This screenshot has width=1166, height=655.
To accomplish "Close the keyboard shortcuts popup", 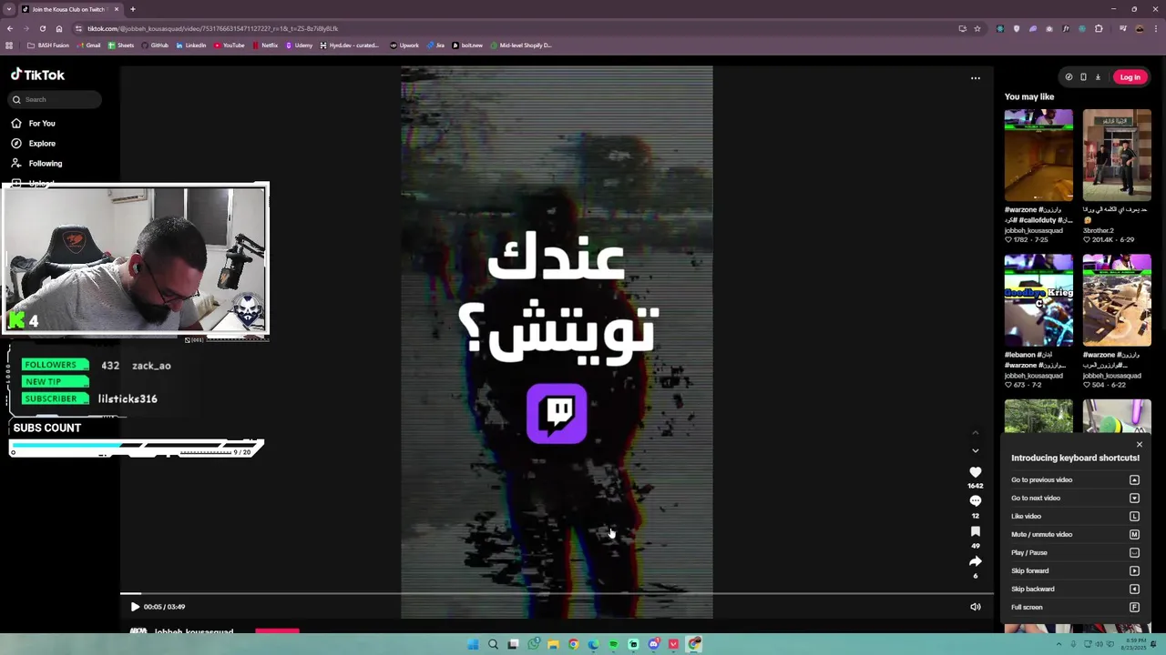I will click(x=1139, y=445).
